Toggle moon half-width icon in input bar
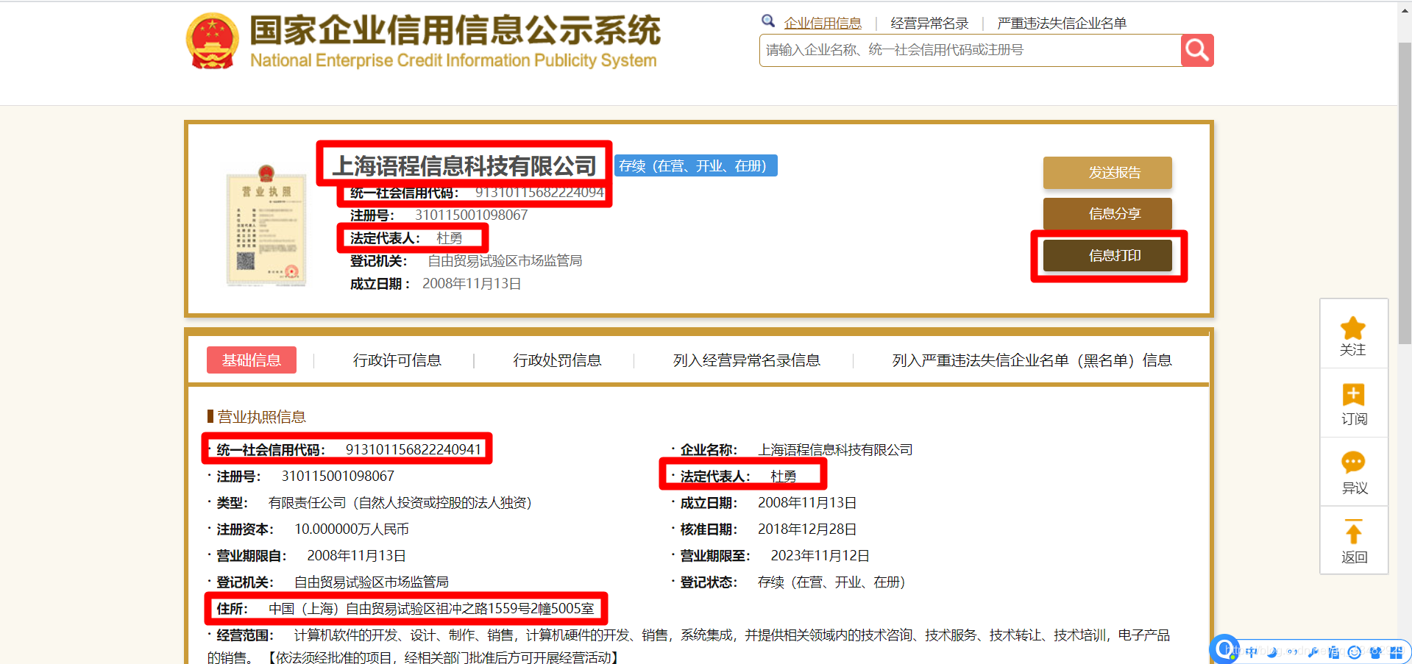 tap(1272, 652)
